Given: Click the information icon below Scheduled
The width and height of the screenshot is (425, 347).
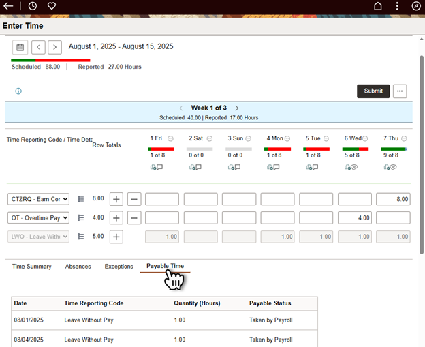Looking at the screenshot, I should coord(18,91).
